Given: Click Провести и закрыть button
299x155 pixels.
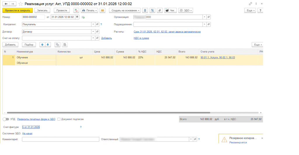Looking at the screenshot, I should coord(18,10).
